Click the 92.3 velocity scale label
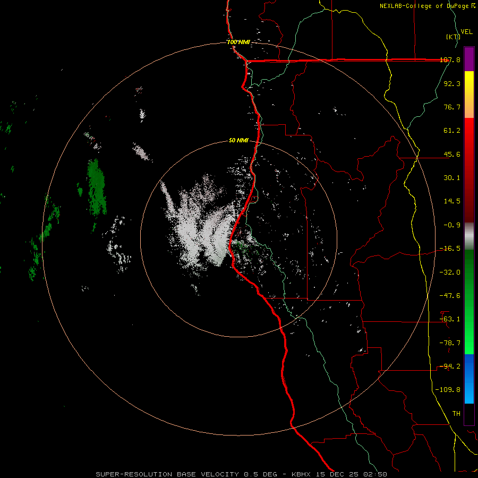This screenshot has width=478, height=478. pos(452,83)
